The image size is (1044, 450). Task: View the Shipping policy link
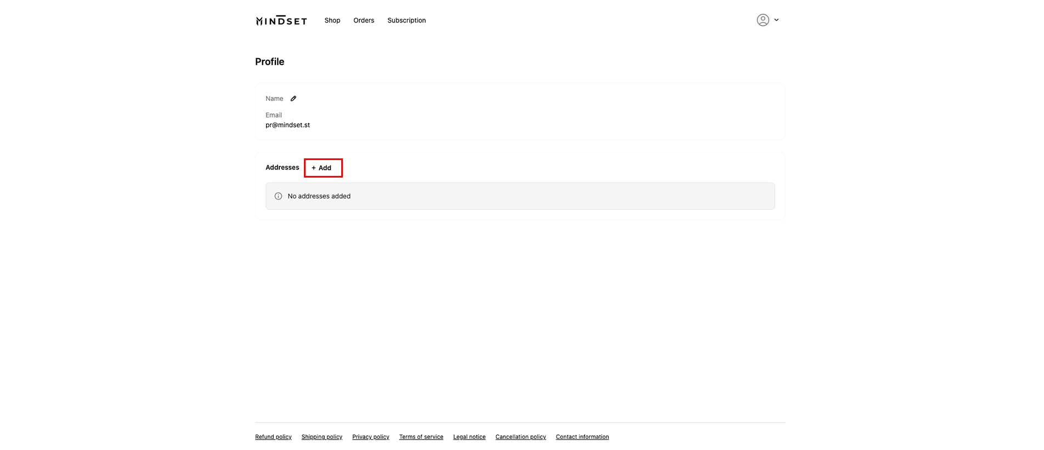click(321, 437)
